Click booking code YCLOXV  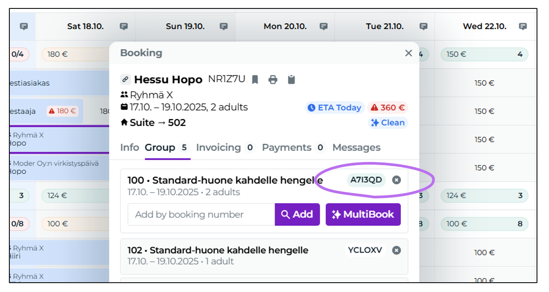pos(365,250)
